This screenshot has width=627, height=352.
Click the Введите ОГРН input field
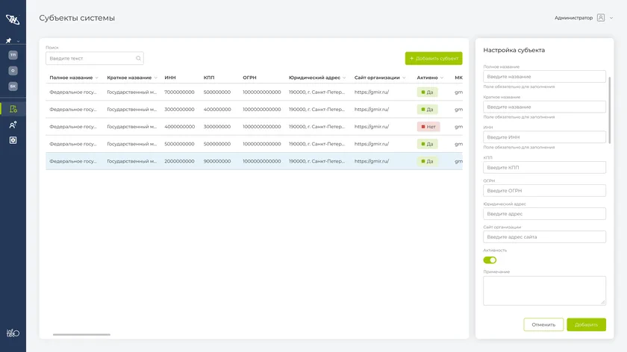tap(544, 191)
